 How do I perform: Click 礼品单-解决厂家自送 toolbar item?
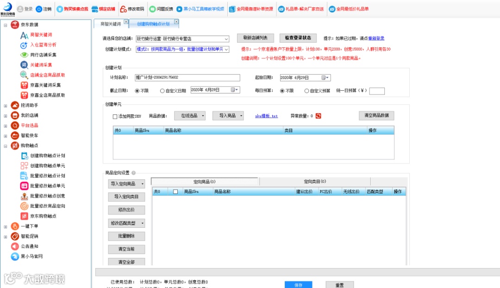[x=301, y=9]
